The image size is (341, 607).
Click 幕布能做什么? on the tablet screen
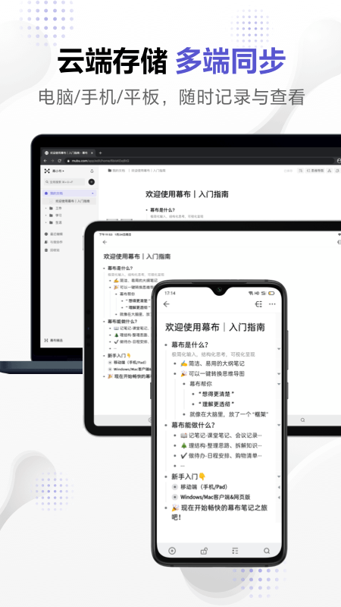click(x=123, y=321)
